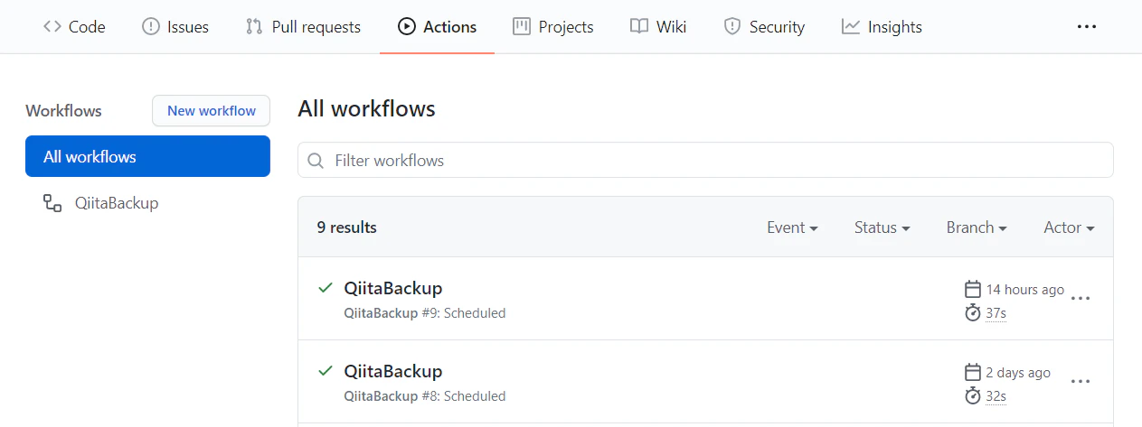Open the Code tab

coord(74,26)
